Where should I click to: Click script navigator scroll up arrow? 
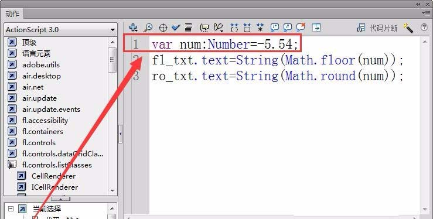point(112,208)
